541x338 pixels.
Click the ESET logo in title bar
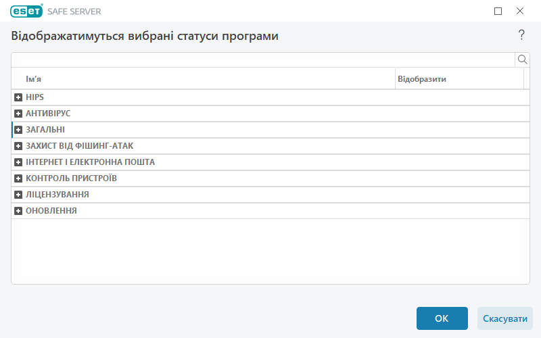pyautogui.click(x=26, y=11)
